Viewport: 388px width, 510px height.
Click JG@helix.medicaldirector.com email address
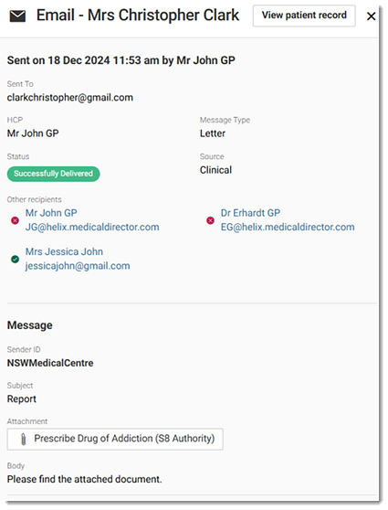coord(92,227)
